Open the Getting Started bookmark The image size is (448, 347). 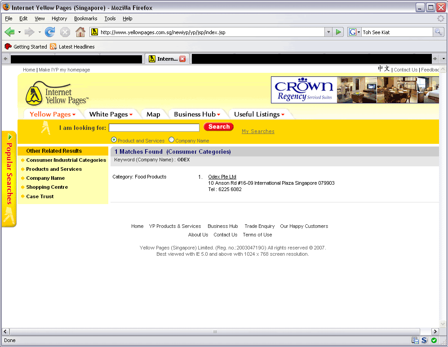click(26, 47)
